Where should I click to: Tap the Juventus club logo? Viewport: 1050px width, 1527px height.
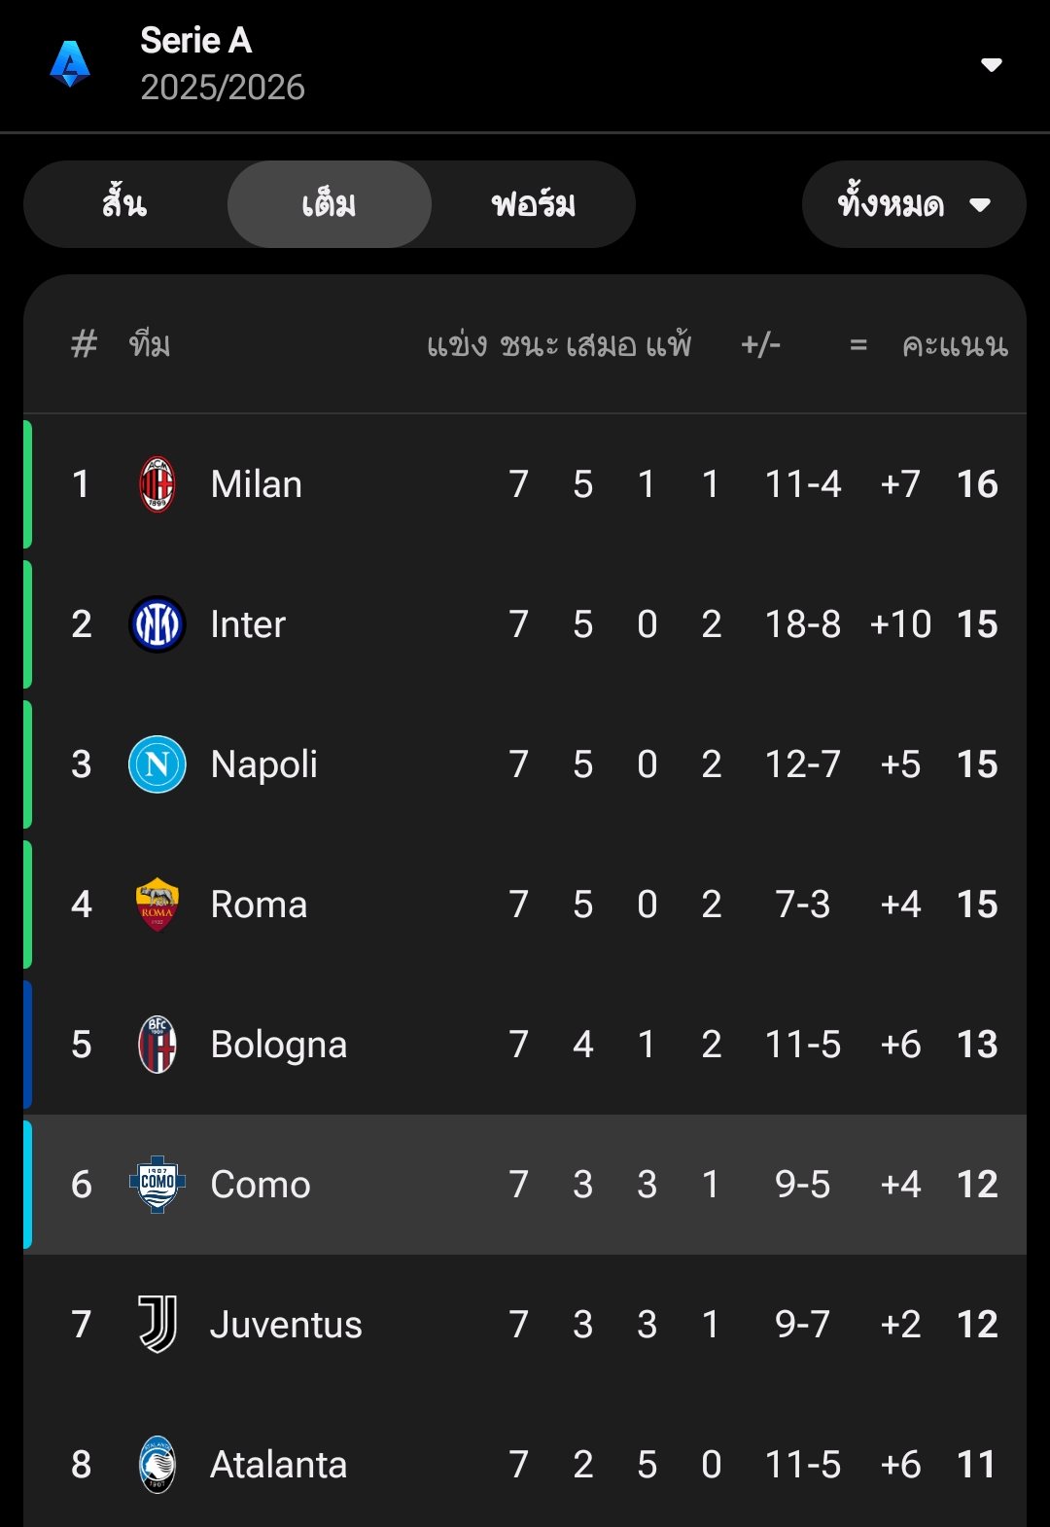click(x=157, y=1325)
